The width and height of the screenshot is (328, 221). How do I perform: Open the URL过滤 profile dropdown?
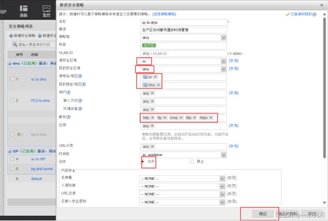(222, 194)
